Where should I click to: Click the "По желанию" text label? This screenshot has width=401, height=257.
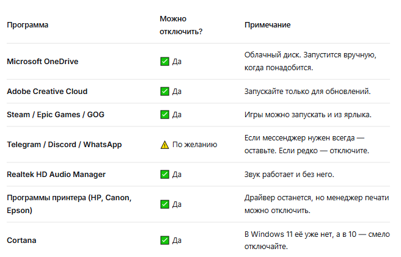(x=194, y=145)
